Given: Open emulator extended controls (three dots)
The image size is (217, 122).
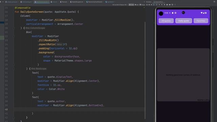Looking at the screenshot, I should coord(175,5).
